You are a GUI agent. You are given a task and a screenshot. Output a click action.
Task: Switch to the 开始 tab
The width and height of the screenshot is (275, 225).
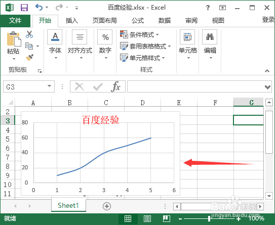(x=45, y=21)
